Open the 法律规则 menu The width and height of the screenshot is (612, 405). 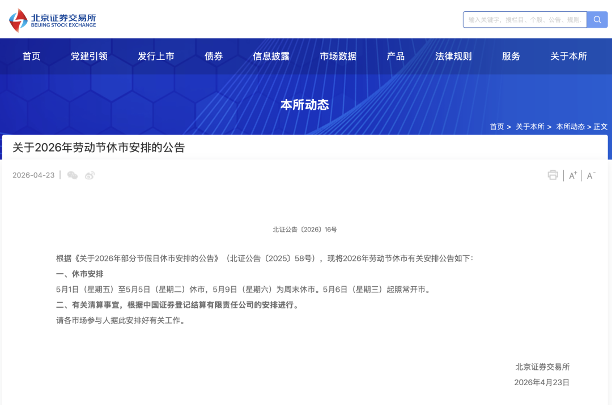pos(453,56)
